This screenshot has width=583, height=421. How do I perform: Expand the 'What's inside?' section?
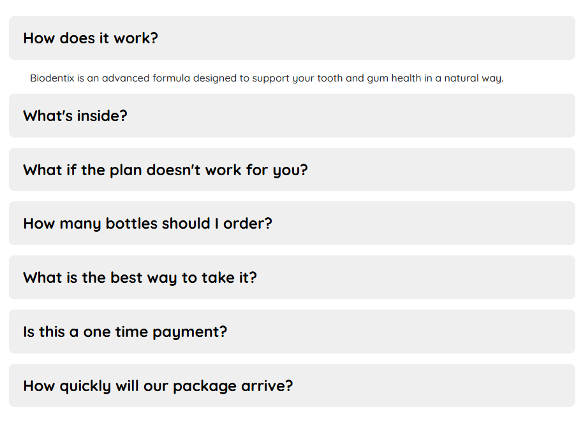[x=291, y=116]
